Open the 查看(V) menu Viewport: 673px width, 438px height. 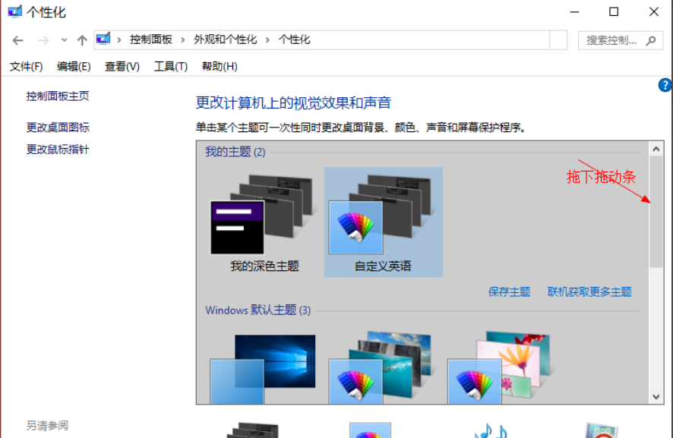point(121,66)
